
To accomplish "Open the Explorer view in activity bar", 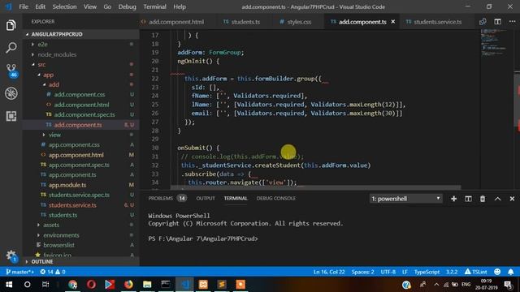I will pos(11,25).
